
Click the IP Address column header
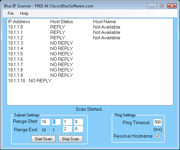19,21
